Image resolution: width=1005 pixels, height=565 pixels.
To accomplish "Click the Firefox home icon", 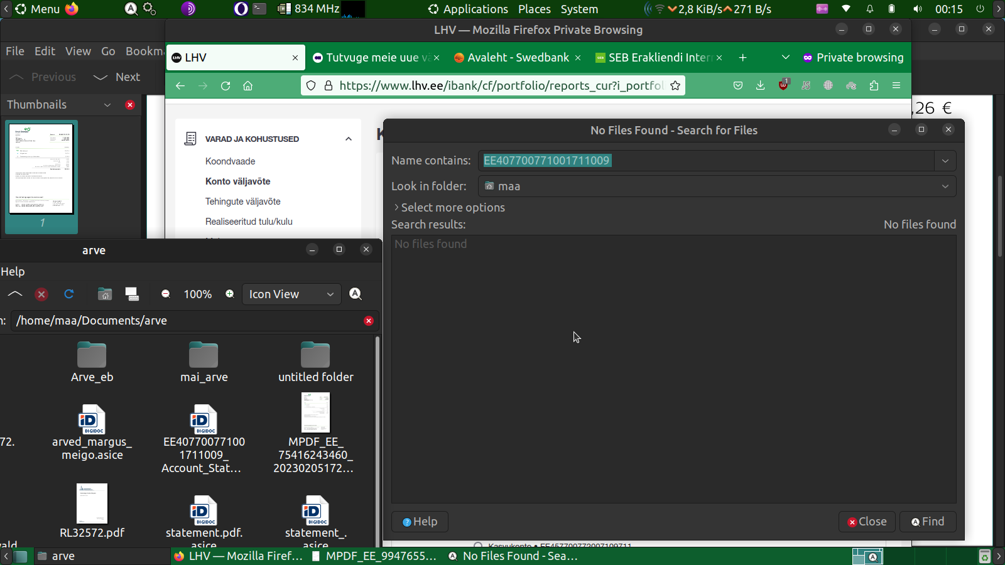I will (248, 86).
